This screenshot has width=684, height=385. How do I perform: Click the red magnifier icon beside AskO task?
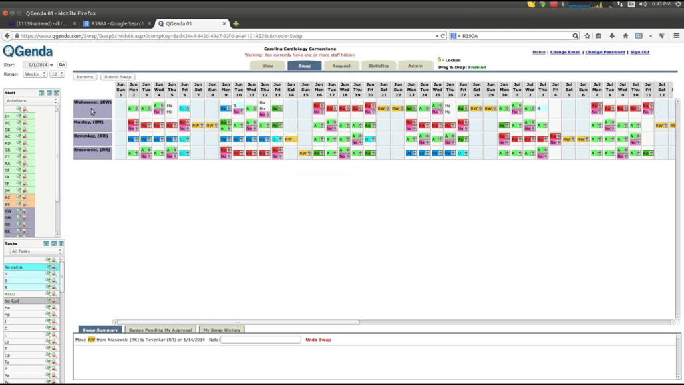point(54,294)
